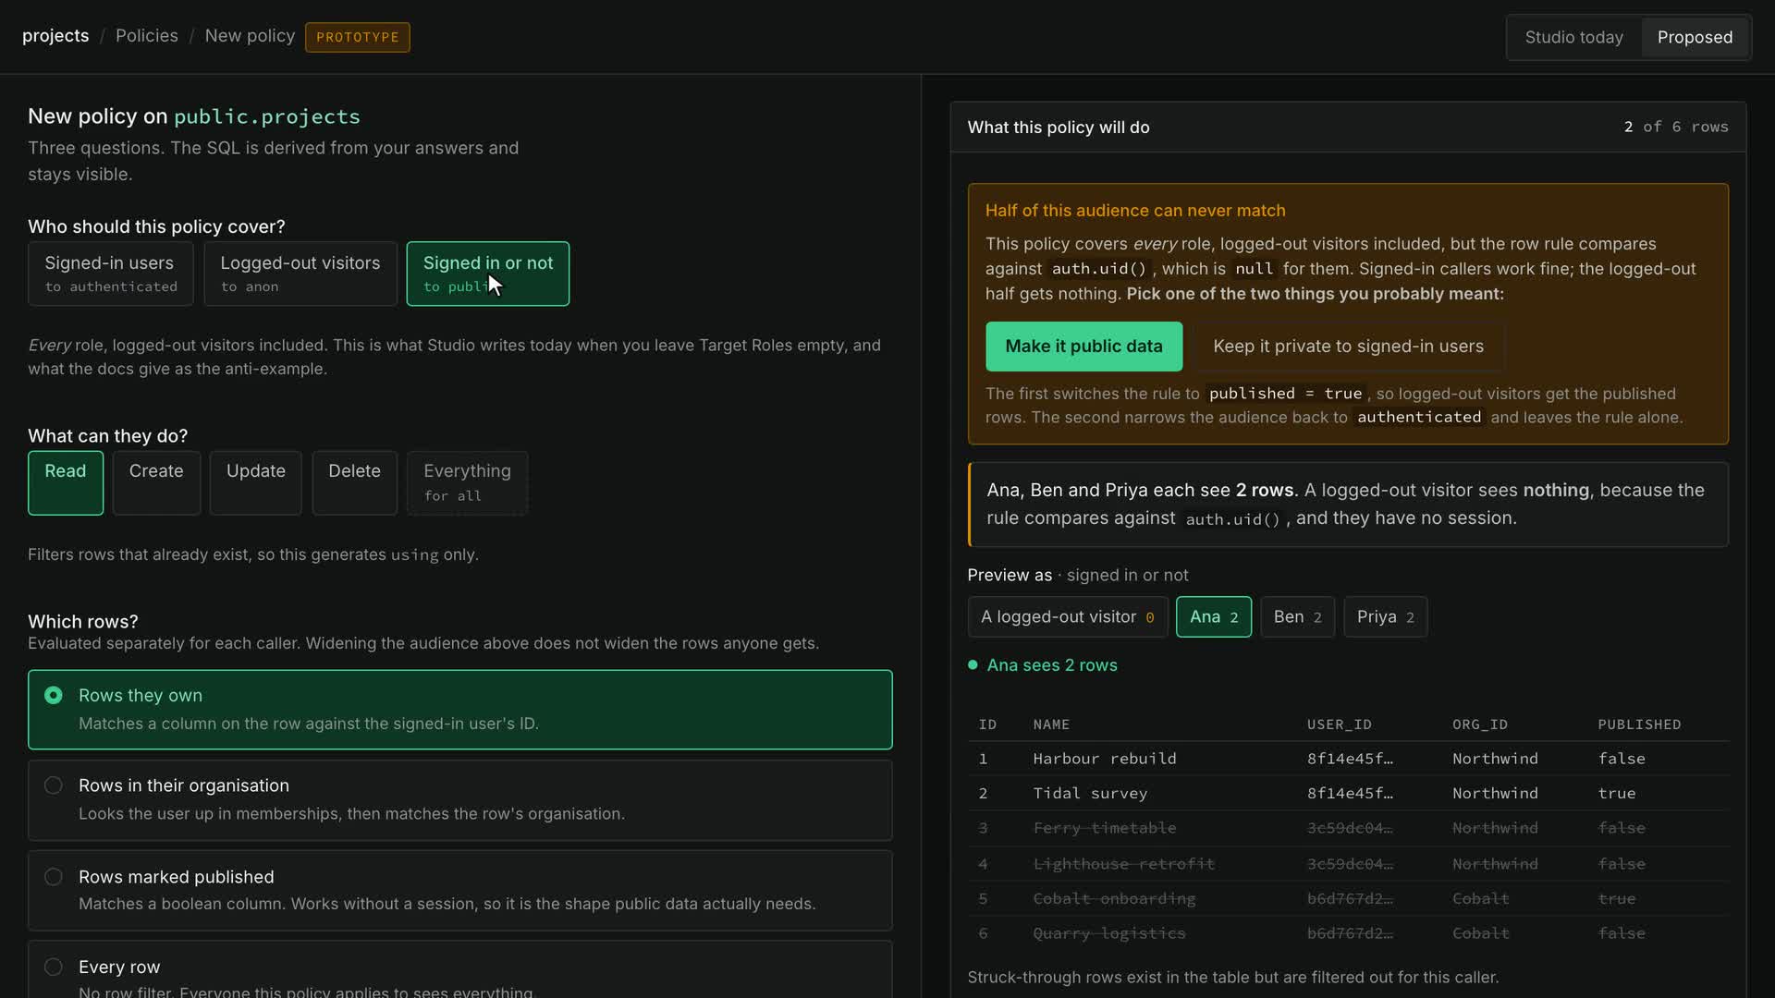
Task: Click the PUBLISHED column header
Action: coord(1639,724)
